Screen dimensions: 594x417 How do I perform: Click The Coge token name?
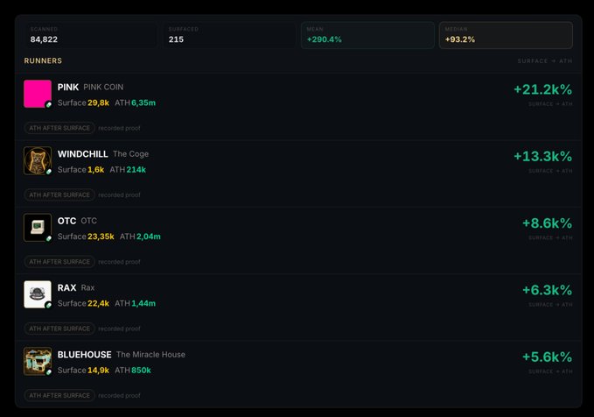click(x=130, y=154)
